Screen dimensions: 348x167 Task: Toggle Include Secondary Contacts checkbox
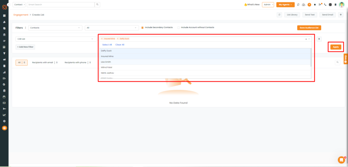pos(142,28)
